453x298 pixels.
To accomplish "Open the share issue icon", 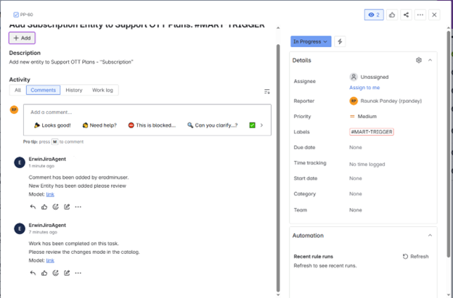I will [x=406, y=15].
